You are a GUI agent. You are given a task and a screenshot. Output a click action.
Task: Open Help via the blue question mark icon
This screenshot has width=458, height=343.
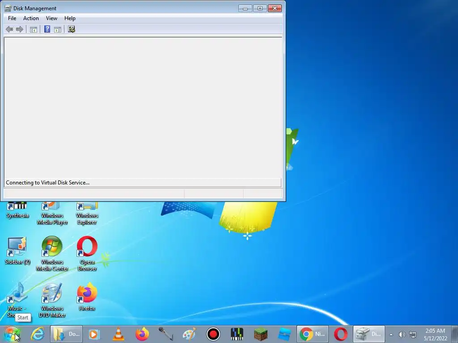(47, 29)
